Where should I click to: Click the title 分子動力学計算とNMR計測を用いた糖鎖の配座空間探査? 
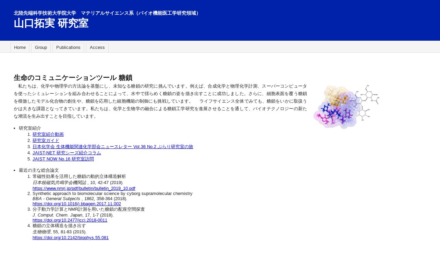pyautogui.click(x=89, y=209)
